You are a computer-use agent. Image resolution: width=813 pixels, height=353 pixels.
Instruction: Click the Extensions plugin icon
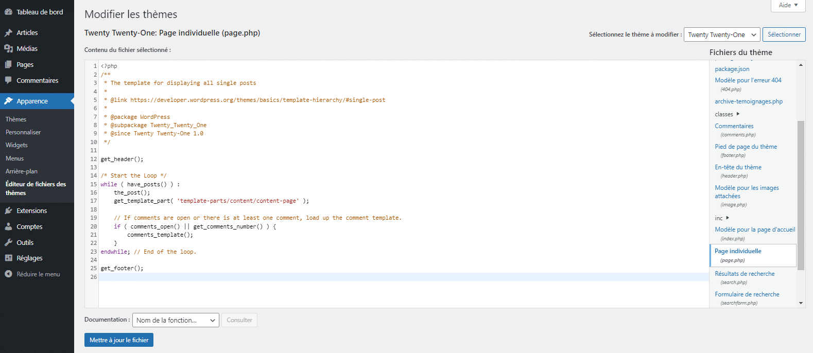click(x=8, y=210)
